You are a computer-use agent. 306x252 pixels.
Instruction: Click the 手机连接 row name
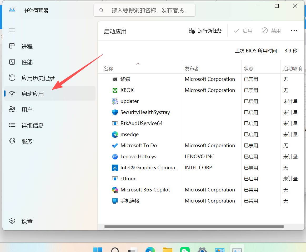[130, 201]
